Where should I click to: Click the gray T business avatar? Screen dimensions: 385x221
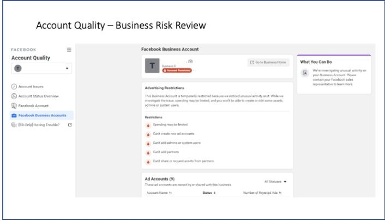(152, 66)
